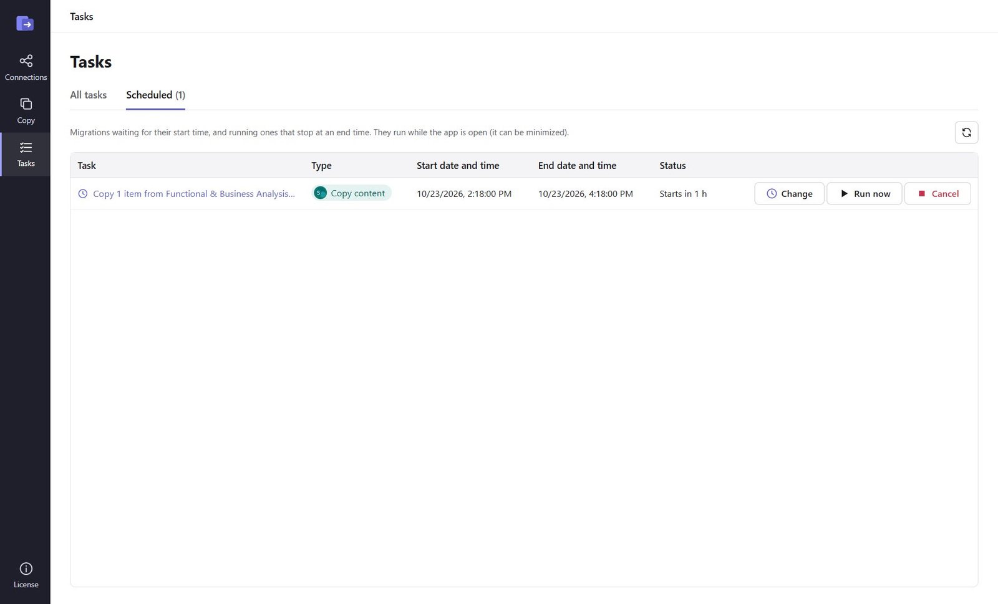Click the Tasks breadcrumb title at top
Image resolution: width=998 pixels, height=604 pixels.
coord(82,16)
